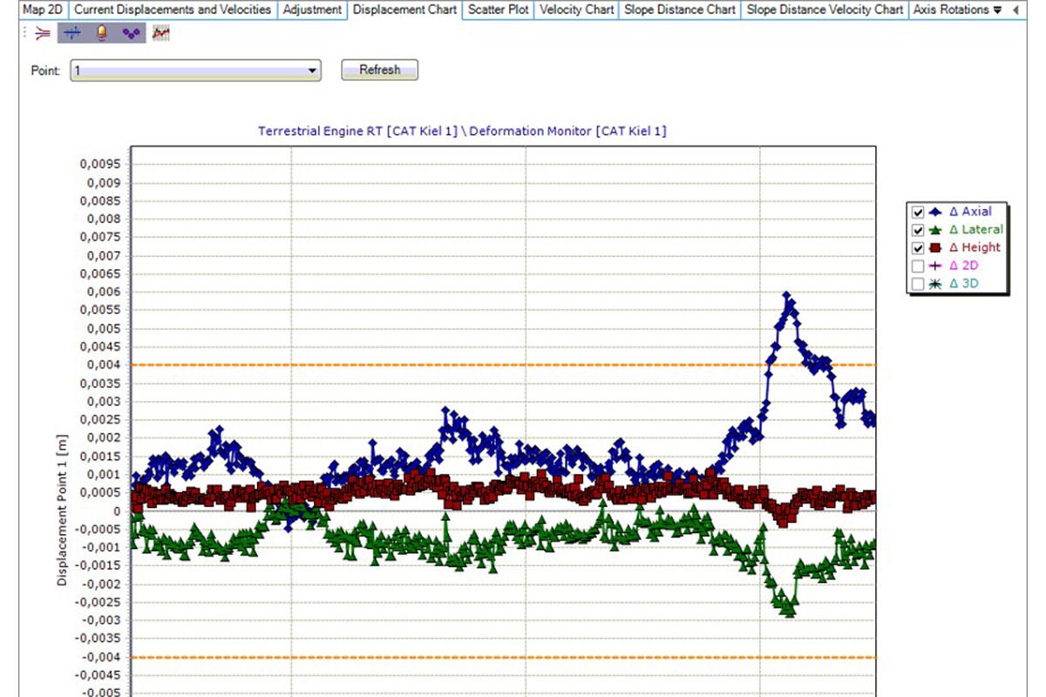Click the Δ Lateral legend label
Screen dimensions: 1046x697
click(x=975, y=230)
